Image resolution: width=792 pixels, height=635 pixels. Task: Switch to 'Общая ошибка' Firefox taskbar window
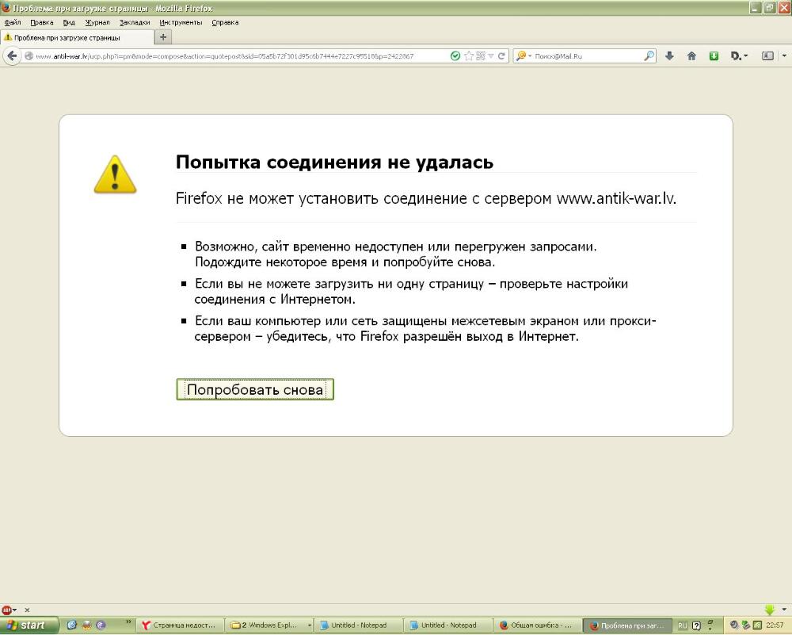(538, 625)
